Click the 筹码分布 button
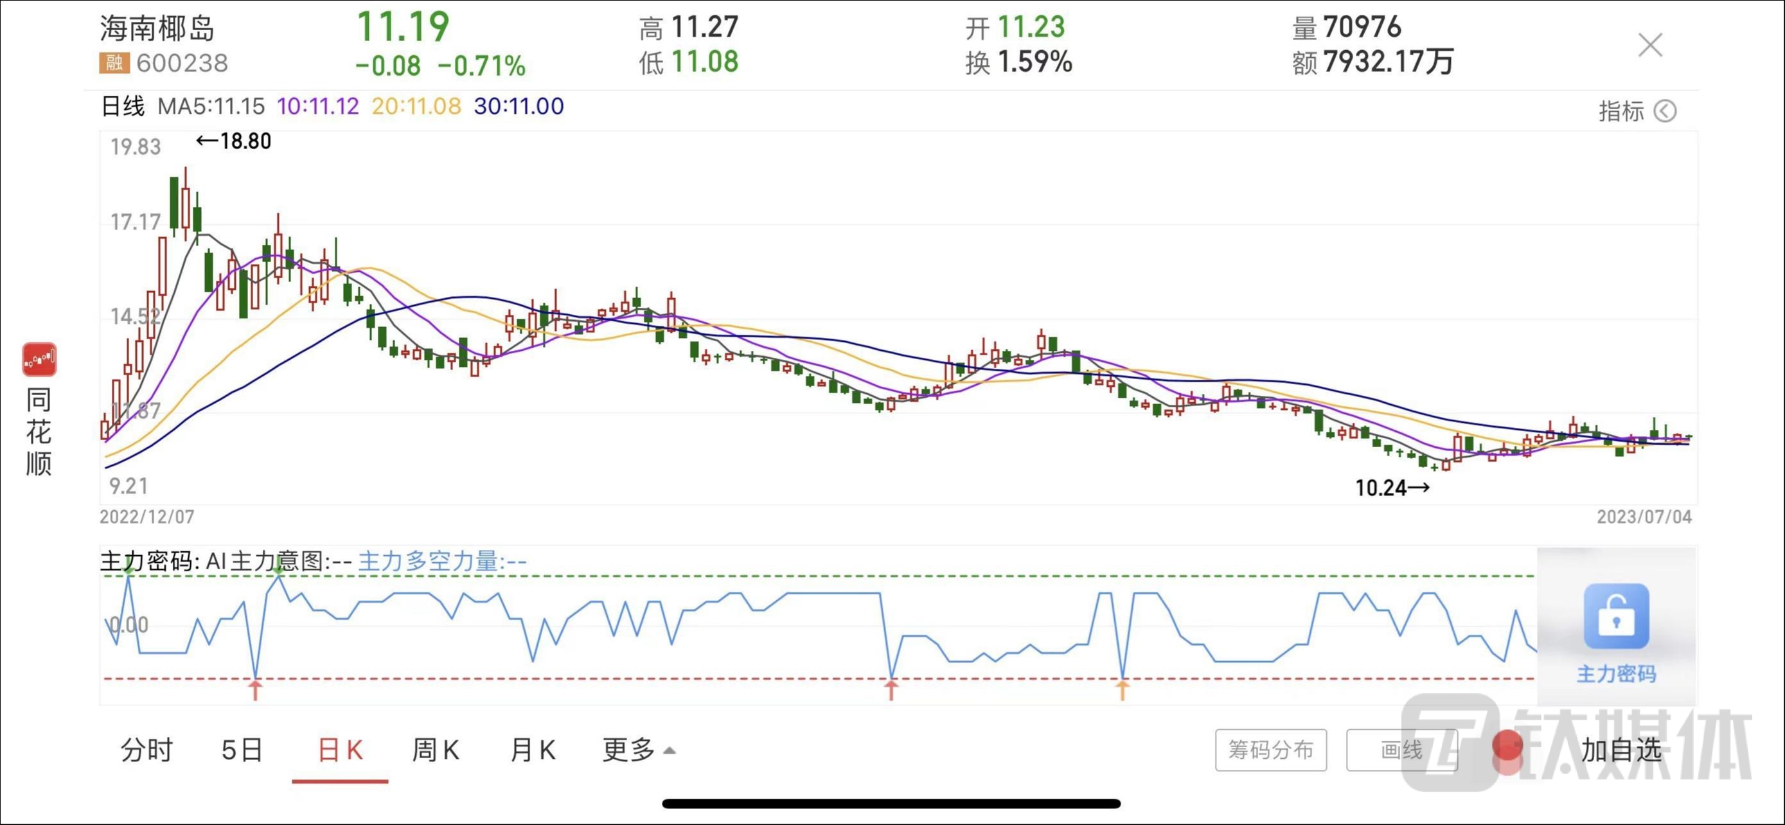 point(1270,749)
